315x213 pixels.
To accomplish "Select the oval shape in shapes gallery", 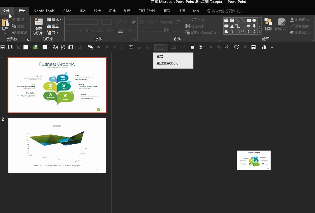I will pyautogui.click(x=254, y=20).
